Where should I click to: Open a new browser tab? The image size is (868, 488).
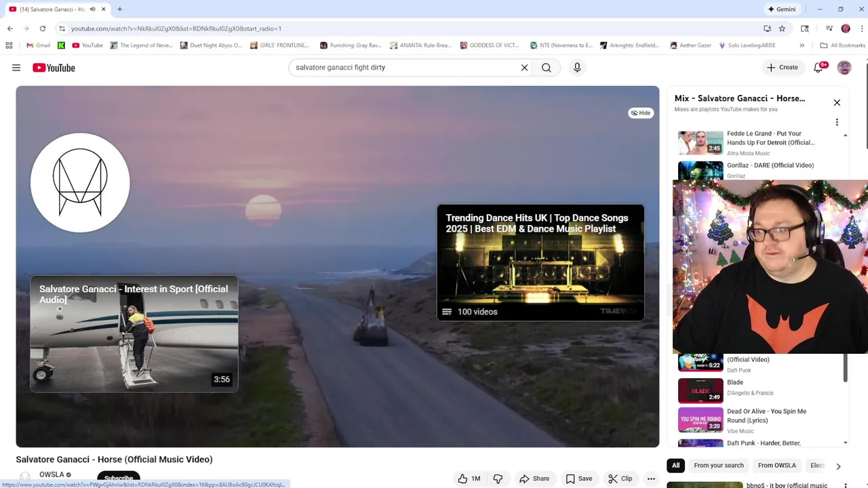click(x=119, y=9)
